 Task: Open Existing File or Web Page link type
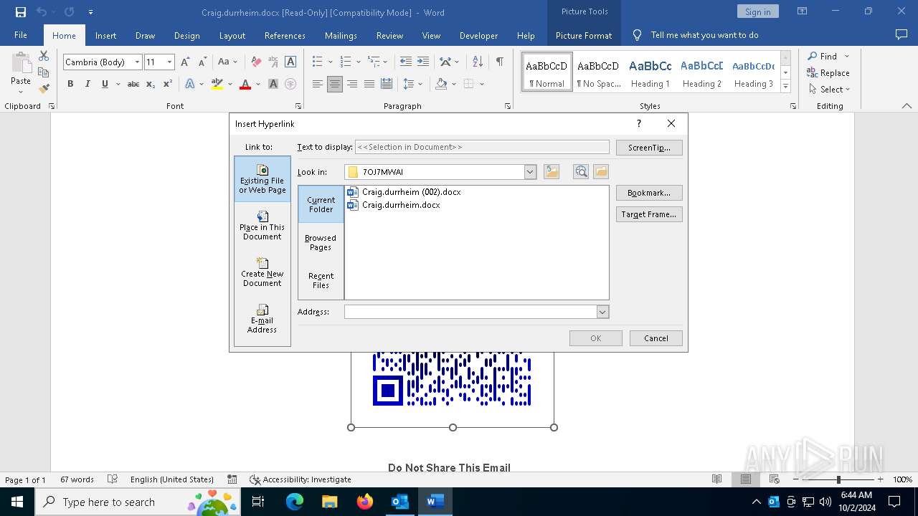point(262,179)
